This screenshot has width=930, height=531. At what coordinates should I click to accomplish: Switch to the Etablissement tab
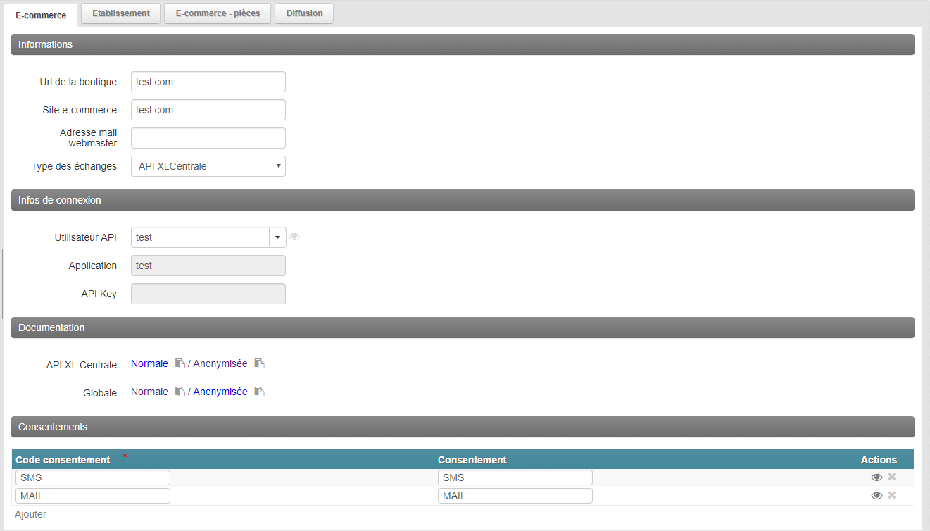pyautogui.click(x=121, y=13)
